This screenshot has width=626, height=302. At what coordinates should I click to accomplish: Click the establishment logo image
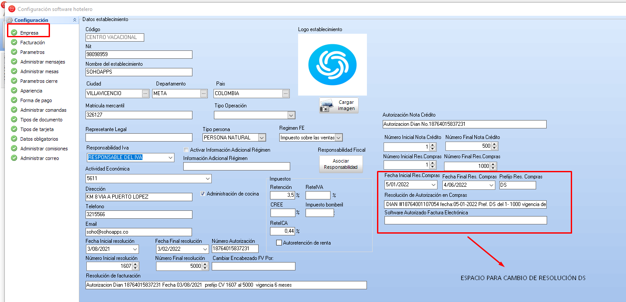(332, 64)
